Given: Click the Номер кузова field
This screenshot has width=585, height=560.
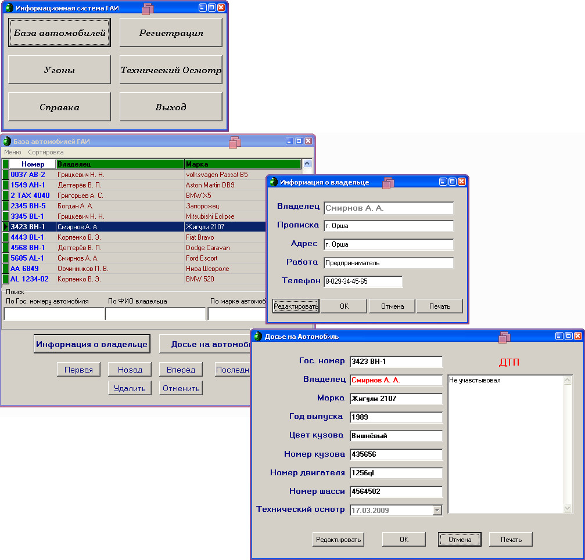Looking at the screenshot, I should tap(396, 454).
